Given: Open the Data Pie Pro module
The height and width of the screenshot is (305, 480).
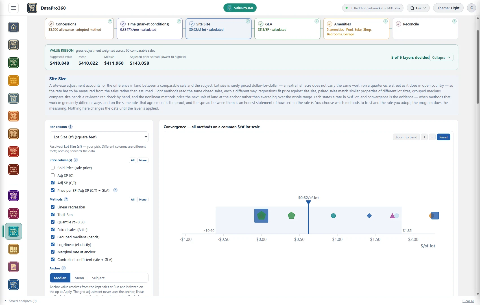Looking at the screenshot, I should coord(14,169).
